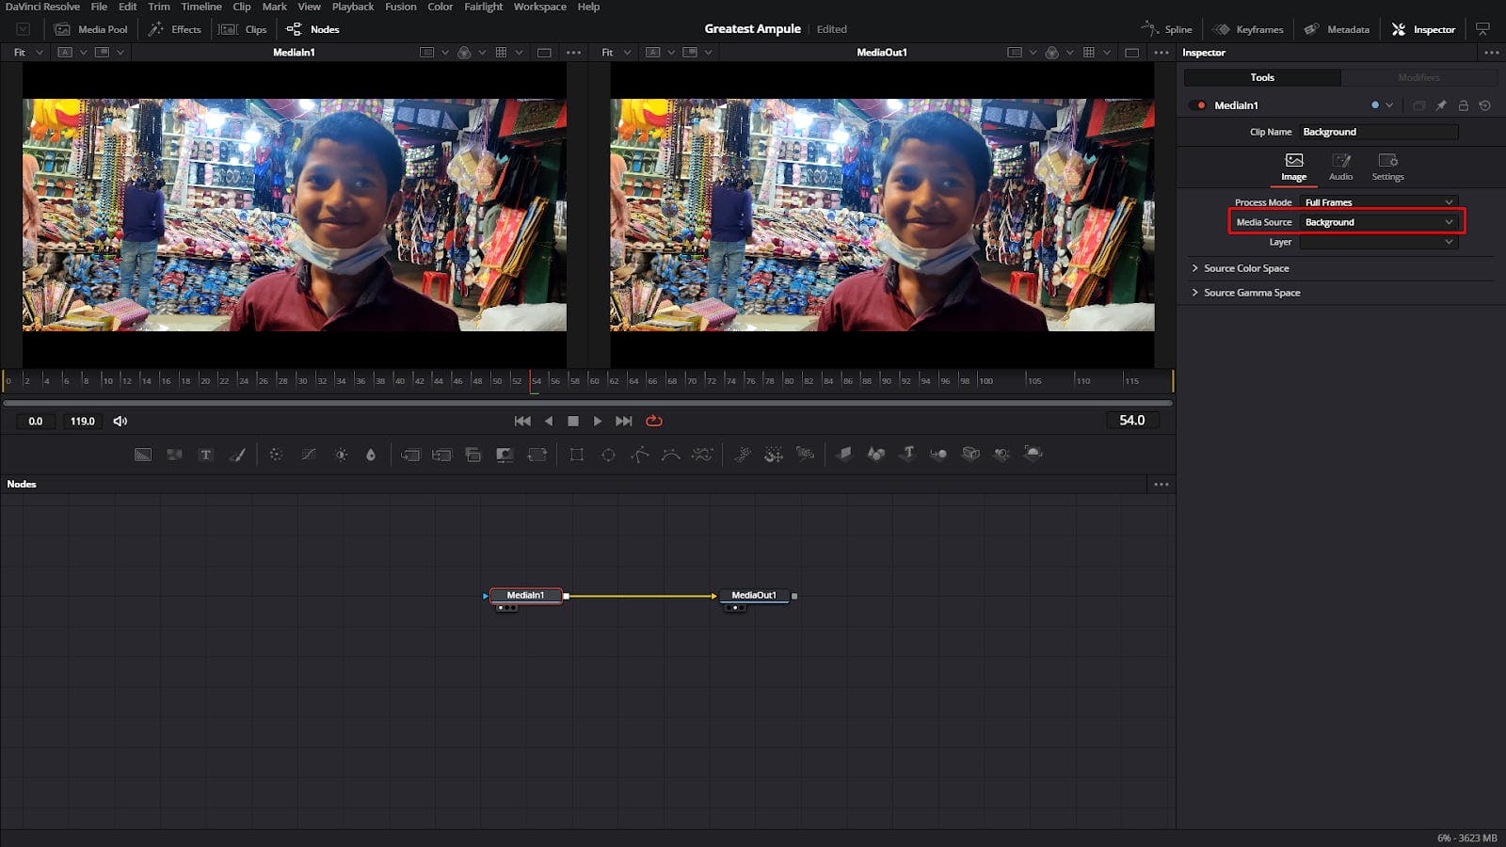Open the Fusion menu

400,7
